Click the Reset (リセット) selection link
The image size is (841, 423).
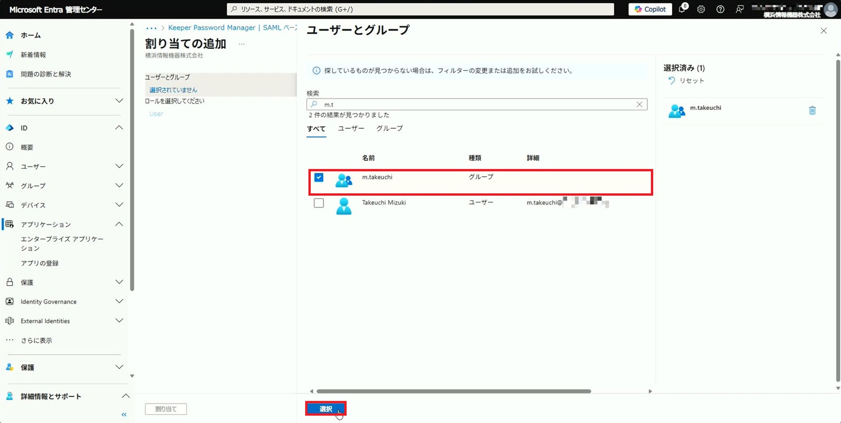tap(686, 80)
